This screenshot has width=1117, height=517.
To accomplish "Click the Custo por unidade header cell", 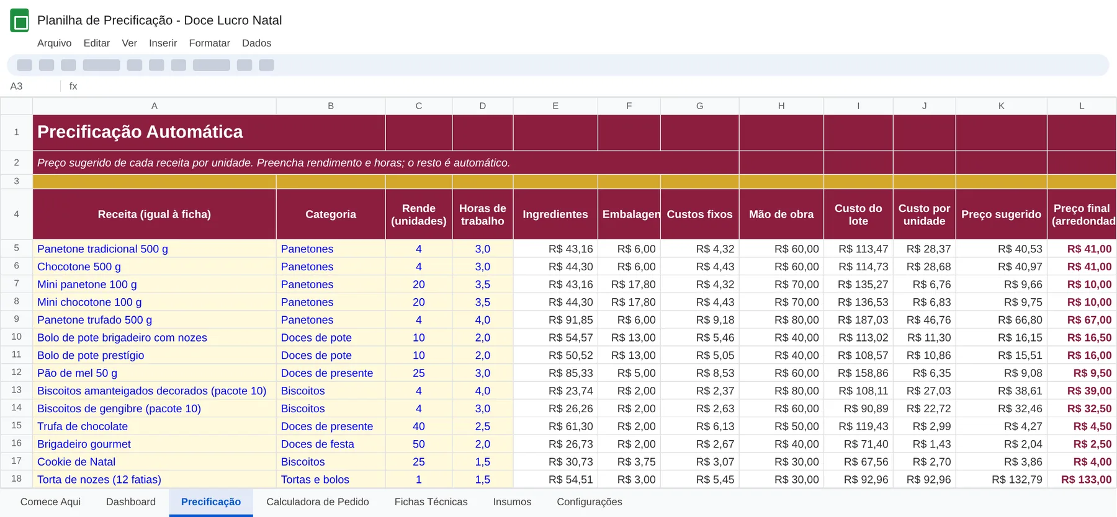I will tap(925, 214).
